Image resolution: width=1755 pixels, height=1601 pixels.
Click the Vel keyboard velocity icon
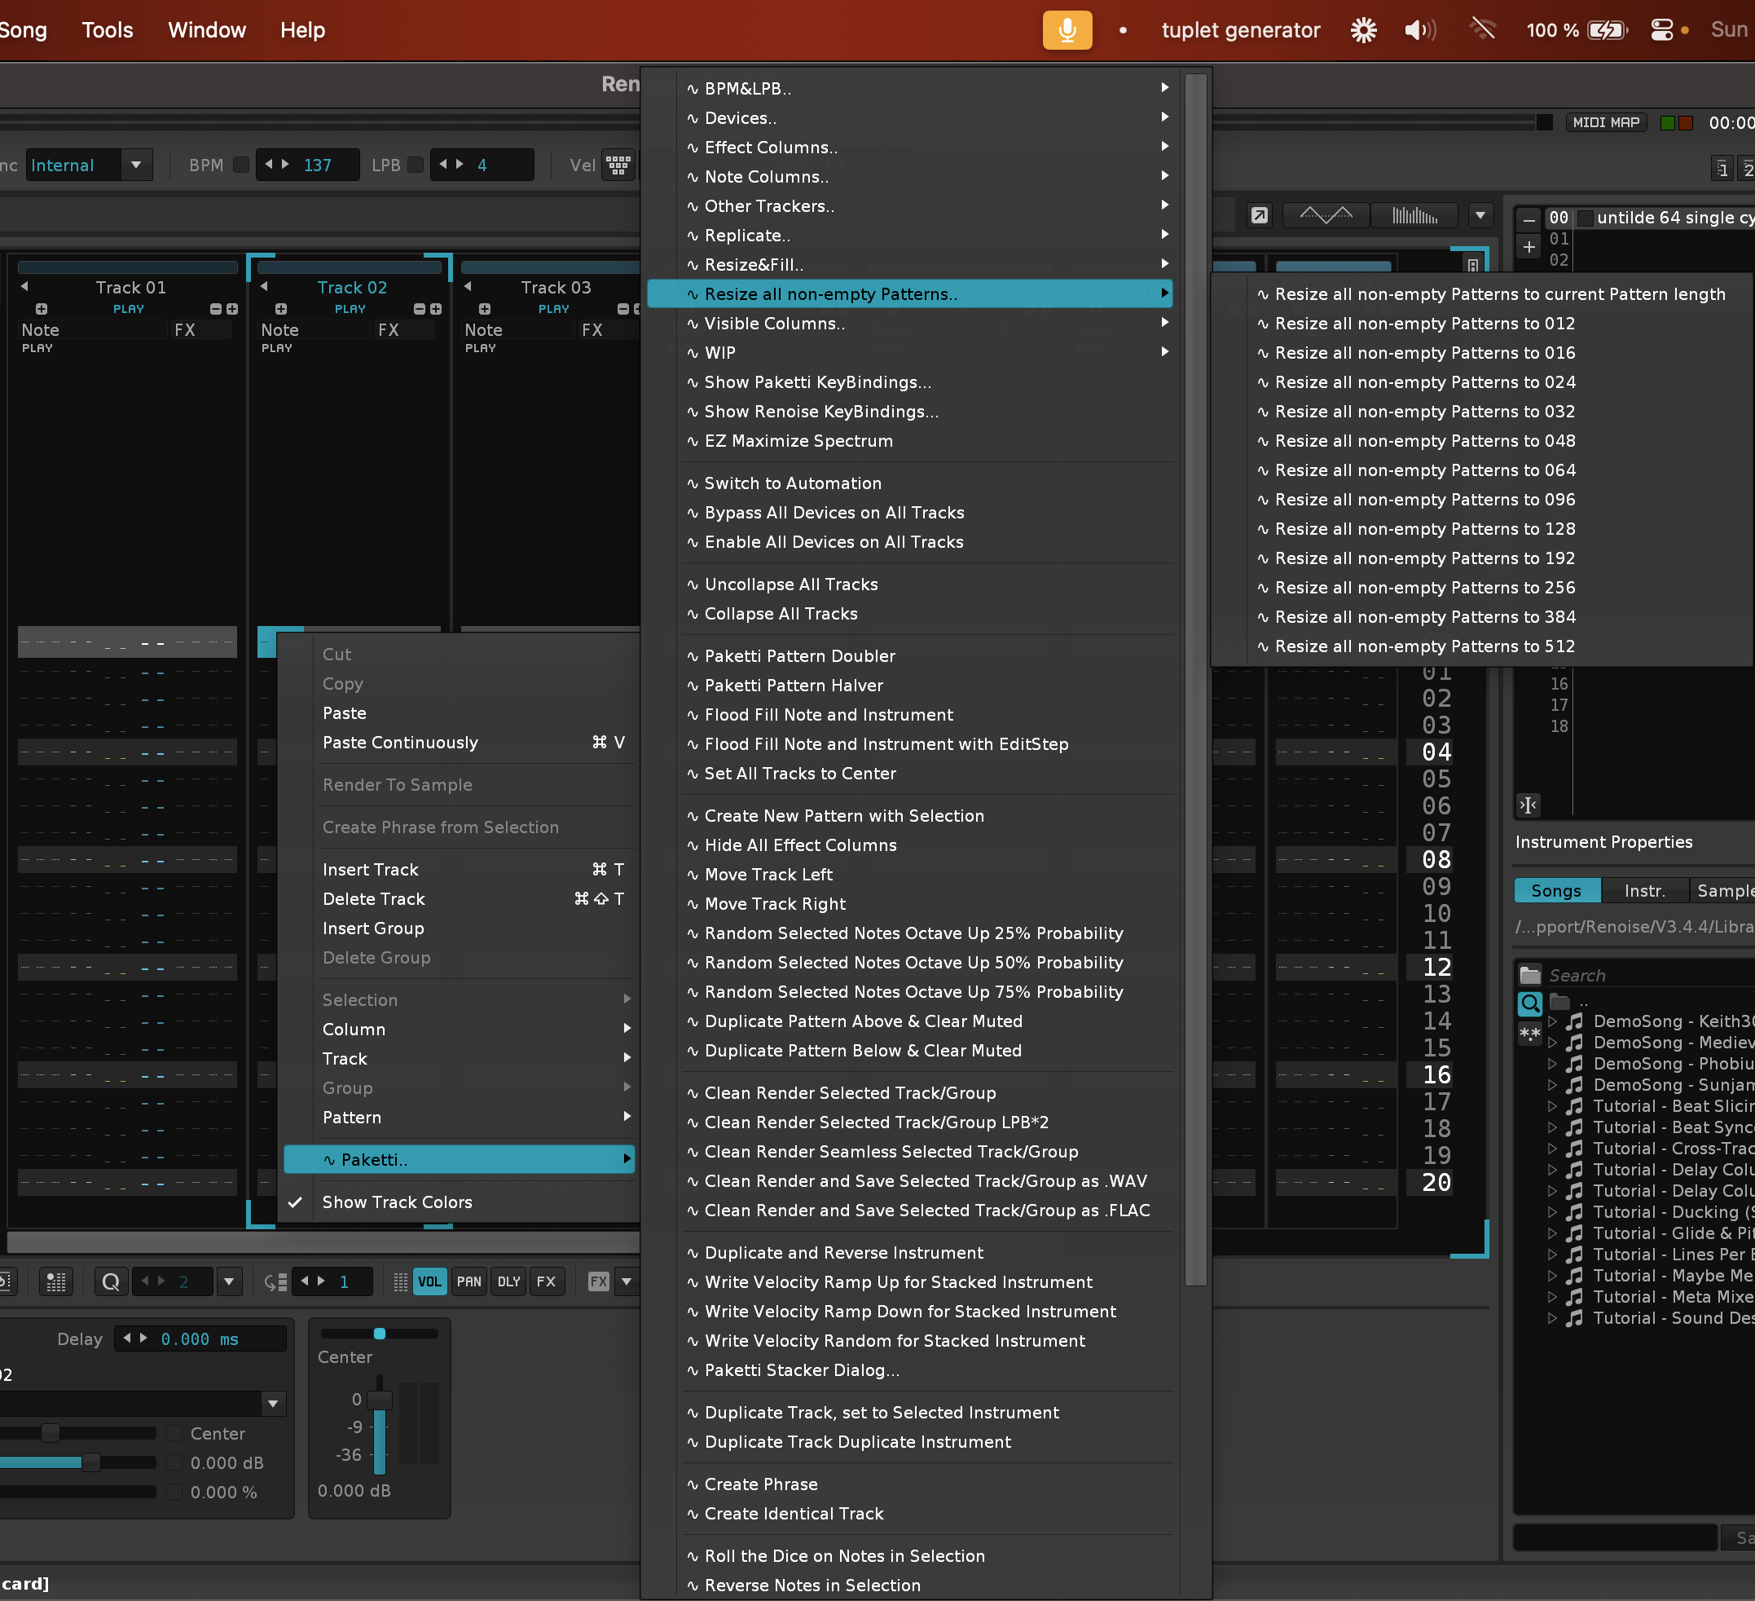[618, 165]
